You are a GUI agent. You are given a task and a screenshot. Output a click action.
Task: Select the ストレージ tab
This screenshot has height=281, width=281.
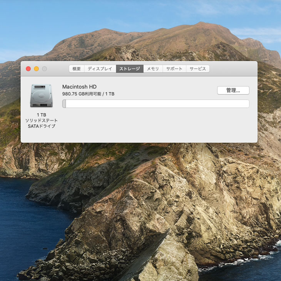[x=130, y=69]
